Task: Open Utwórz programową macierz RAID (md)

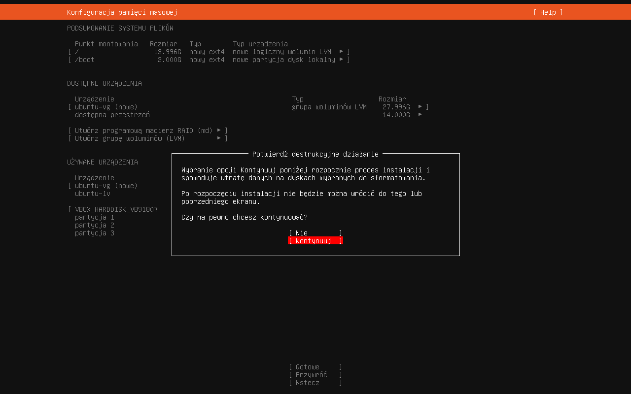Action: [x=148, y=131]
